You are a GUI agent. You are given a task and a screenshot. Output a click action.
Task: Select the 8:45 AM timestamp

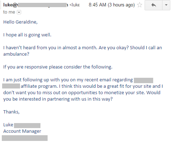pyautogui.click(x=97, y=5)
